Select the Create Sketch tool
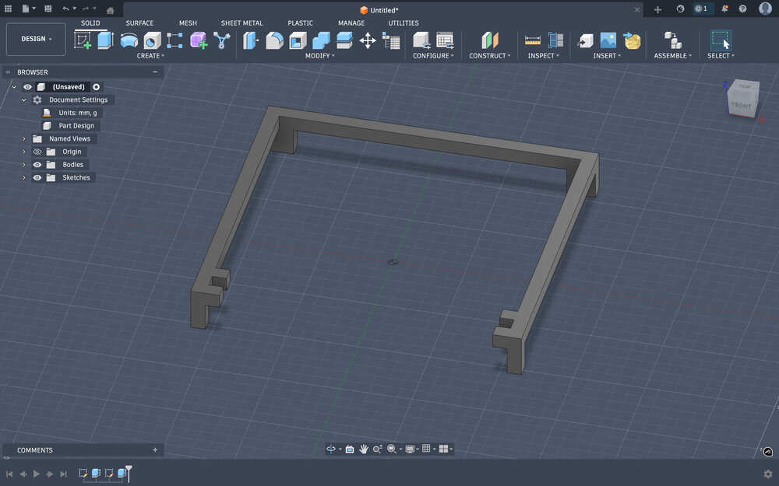 tap(83, 40)
